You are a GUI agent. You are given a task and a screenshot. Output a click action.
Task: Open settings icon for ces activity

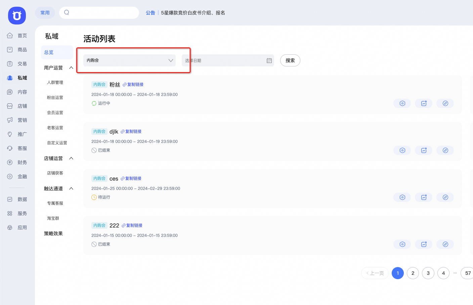402,197
